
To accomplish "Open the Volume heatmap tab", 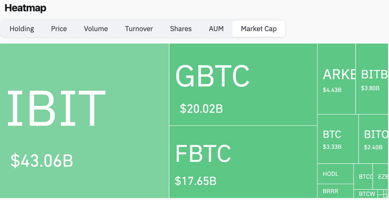I will point(96,29).
